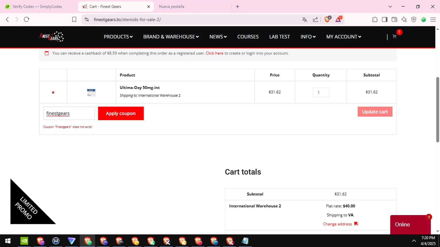
Task: Open the Brave Shields lion icon
Action: (x=327, y=19)
